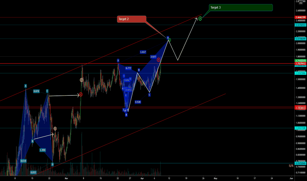Click the 2.46462399 red price label
The width and height of the screenshot is (307, 181).
click(300, 17)
